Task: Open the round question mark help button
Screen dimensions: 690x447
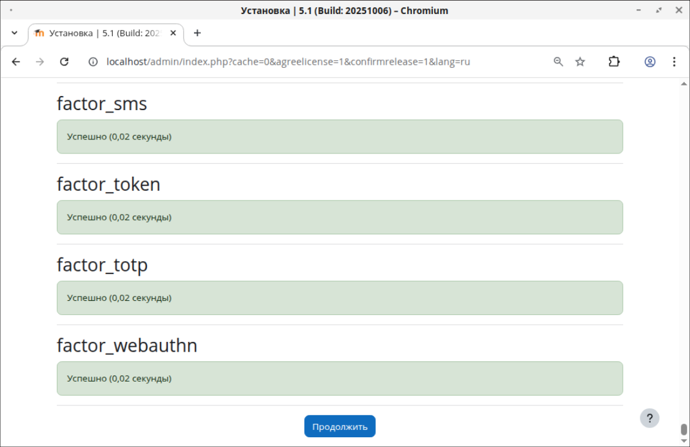Action: point(650,418)
